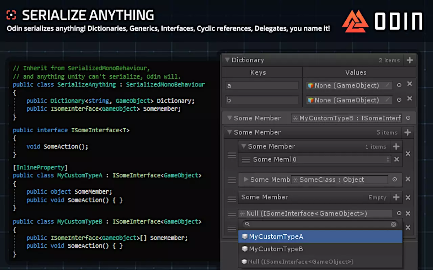This screenshot has height=270, width=433.
Task: Add a new entry to Dictionary
Action: click(x=410, y=60)
